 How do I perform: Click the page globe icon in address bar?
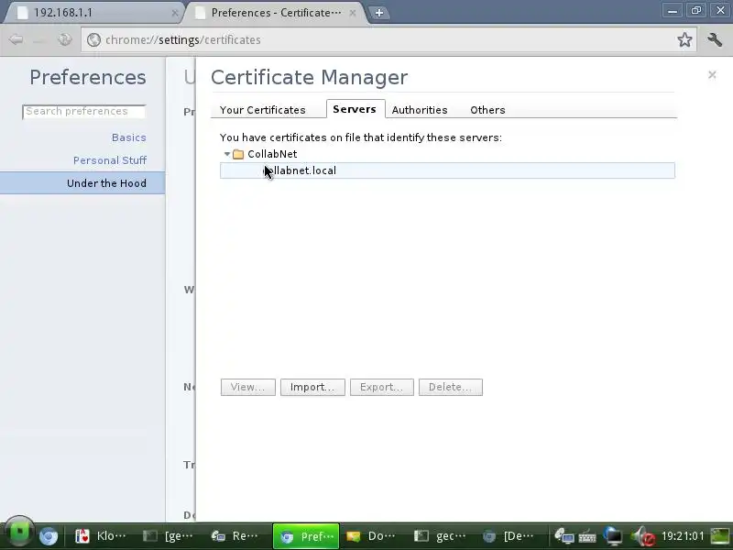pos(93,39)
